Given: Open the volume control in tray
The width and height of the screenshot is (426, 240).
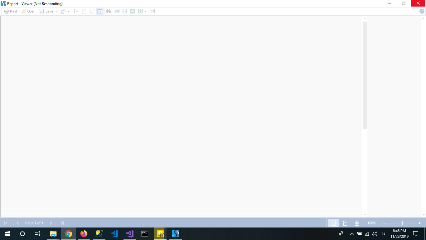Looking at the screenshot, I should point(375,234).
